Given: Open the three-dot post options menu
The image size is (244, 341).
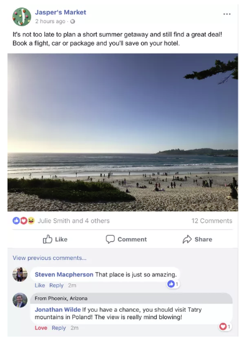Looking at the screenshot, I should tap(227, 14).
